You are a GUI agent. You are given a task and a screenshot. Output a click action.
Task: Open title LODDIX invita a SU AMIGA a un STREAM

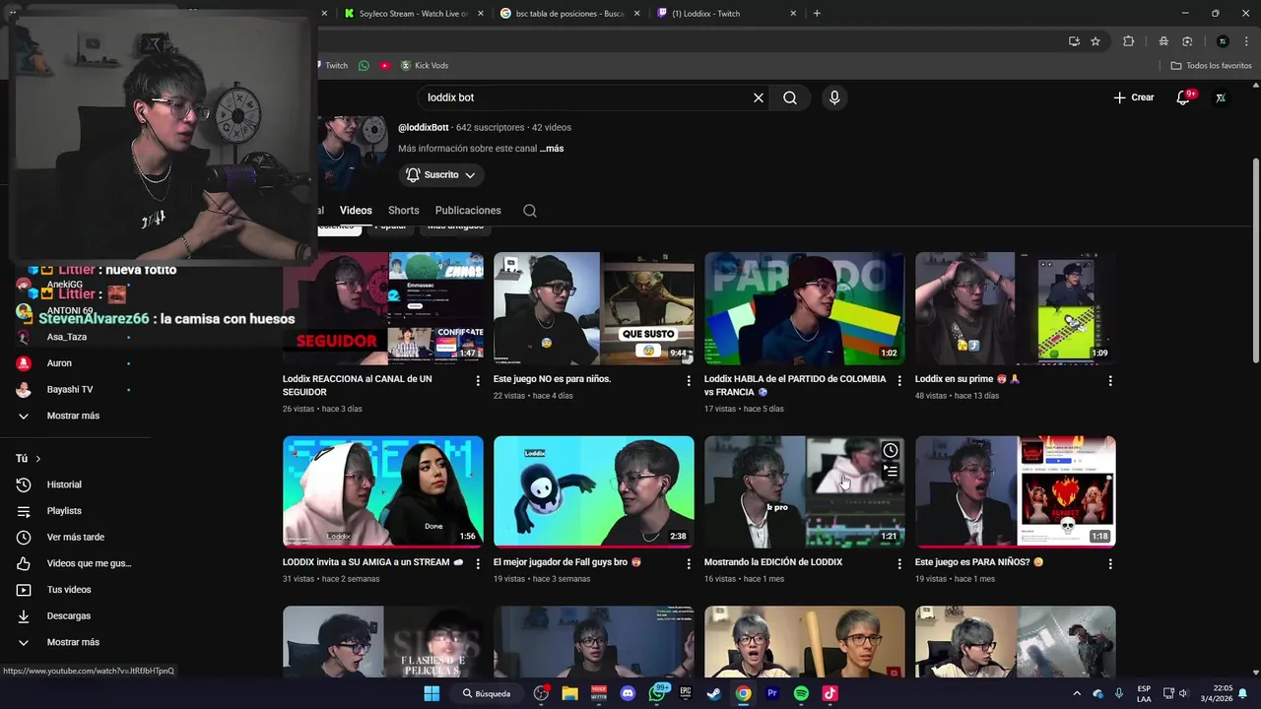click(x=372, y=562)
